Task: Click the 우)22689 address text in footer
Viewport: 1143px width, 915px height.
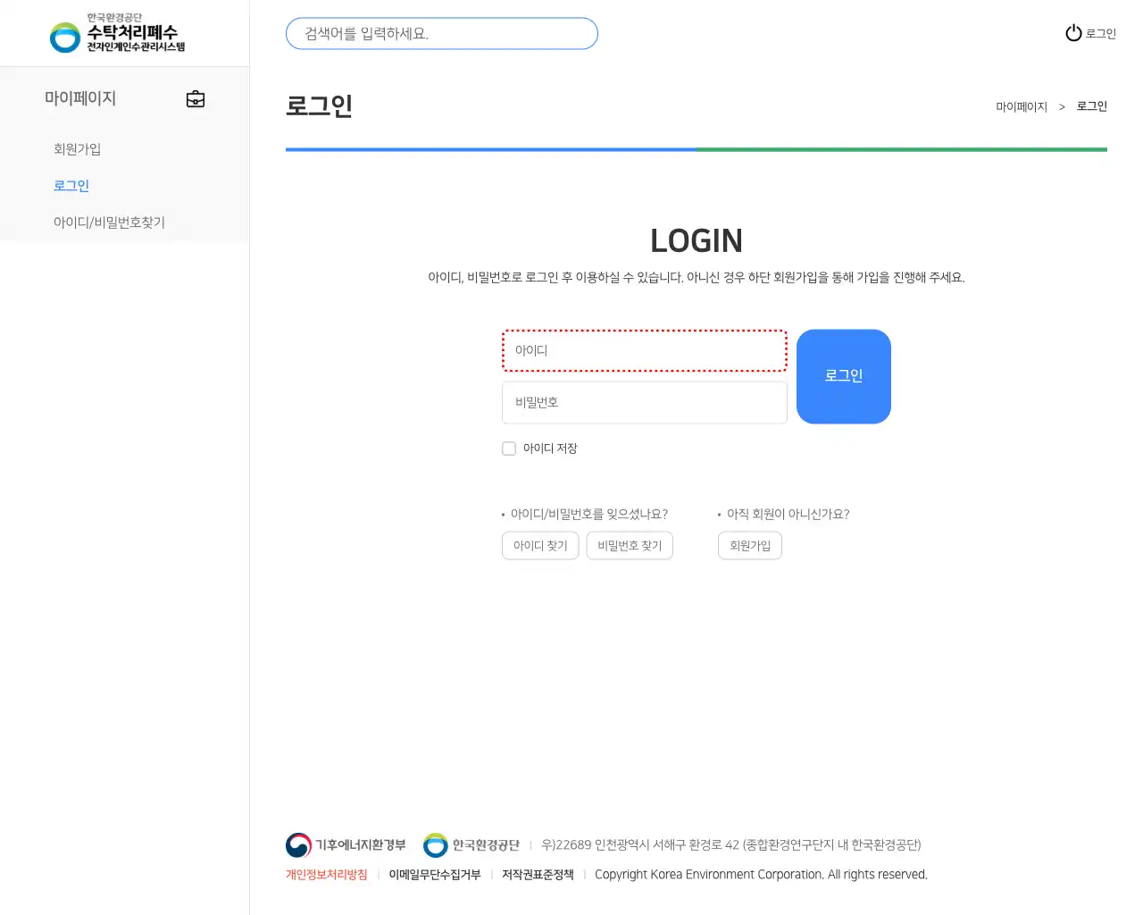Action: click(731, 845)
